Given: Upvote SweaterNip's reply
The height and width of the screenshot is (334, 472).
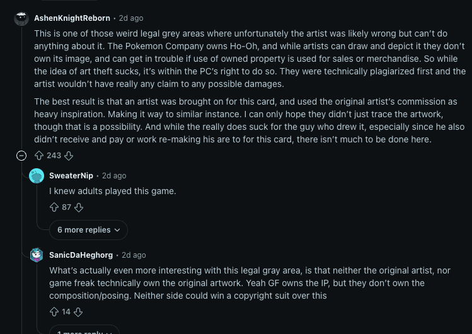Looking at the screenshot, I should (x=54, y=207).
